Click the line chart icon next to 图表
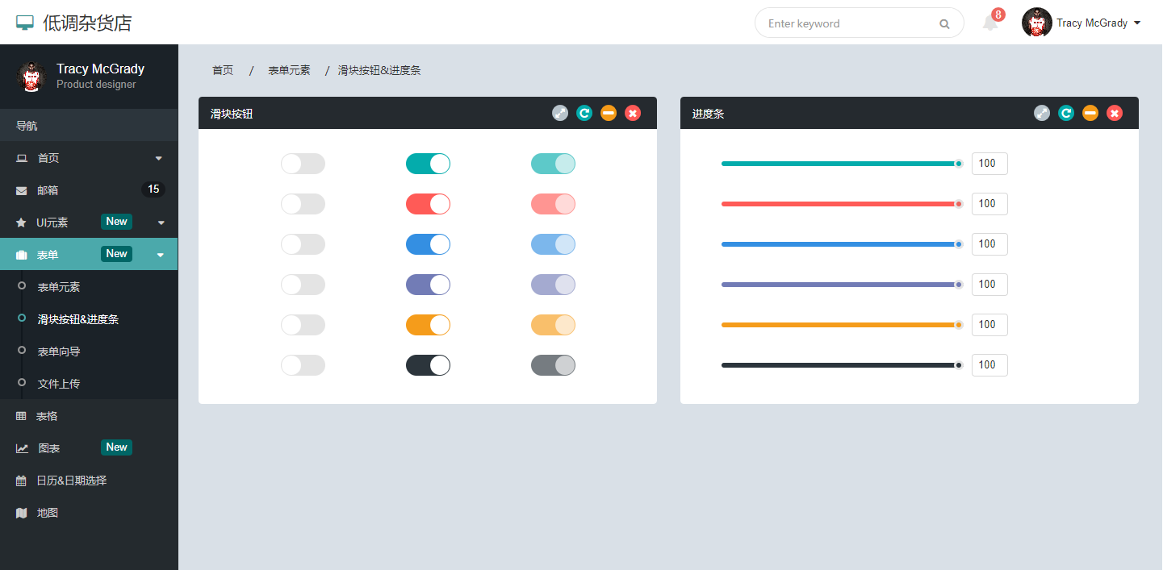Viewport: 1163px width, 570px height. coord(23,448)
